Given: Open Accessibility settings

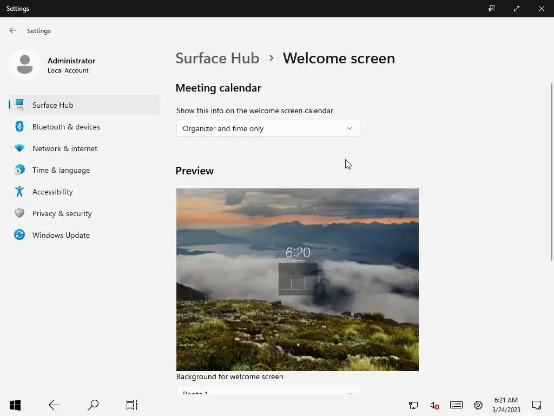Looking at the screenshot, I should tap(84, 192).
